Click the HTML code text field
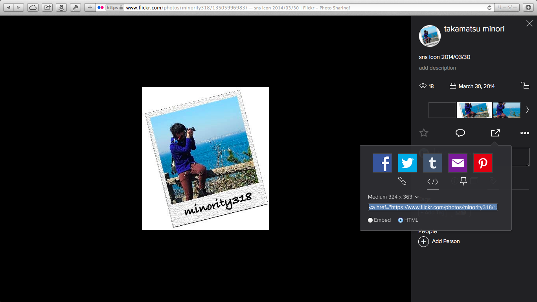Image resolution: width=537 pixels, height=302 pixels. [433, 207]
